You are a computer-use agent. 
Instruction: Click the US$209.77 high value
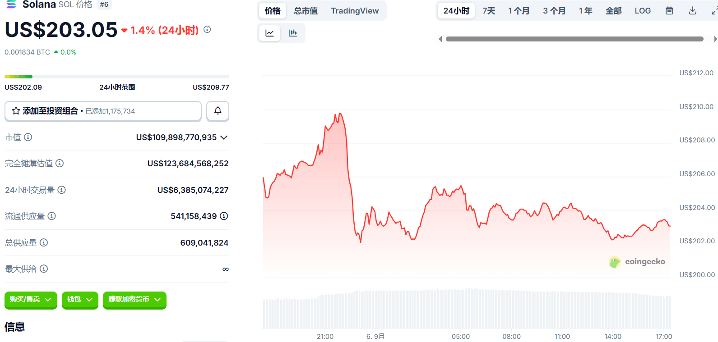[x=211, y=87]
